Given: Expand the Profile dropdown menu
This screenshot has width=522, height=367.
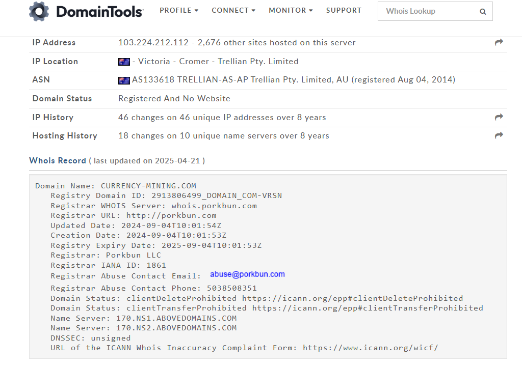Looking at the screenshot, I should coord(179,10).
